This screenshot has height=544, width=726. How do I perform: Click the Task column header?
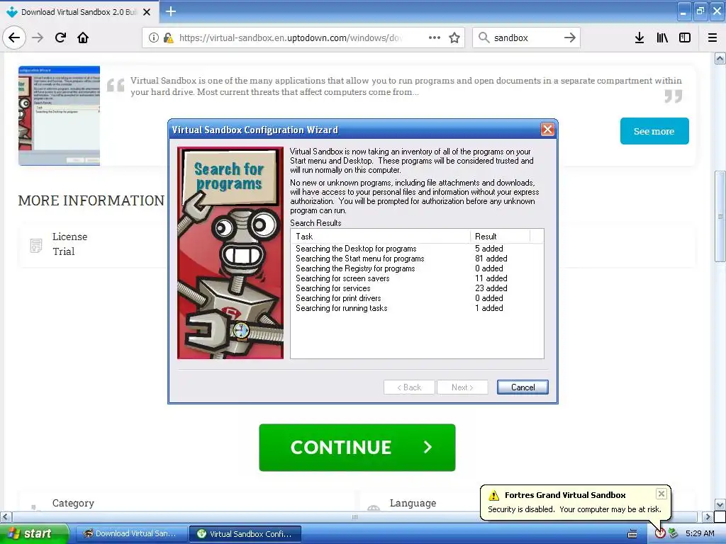click(x=380, y=236)
